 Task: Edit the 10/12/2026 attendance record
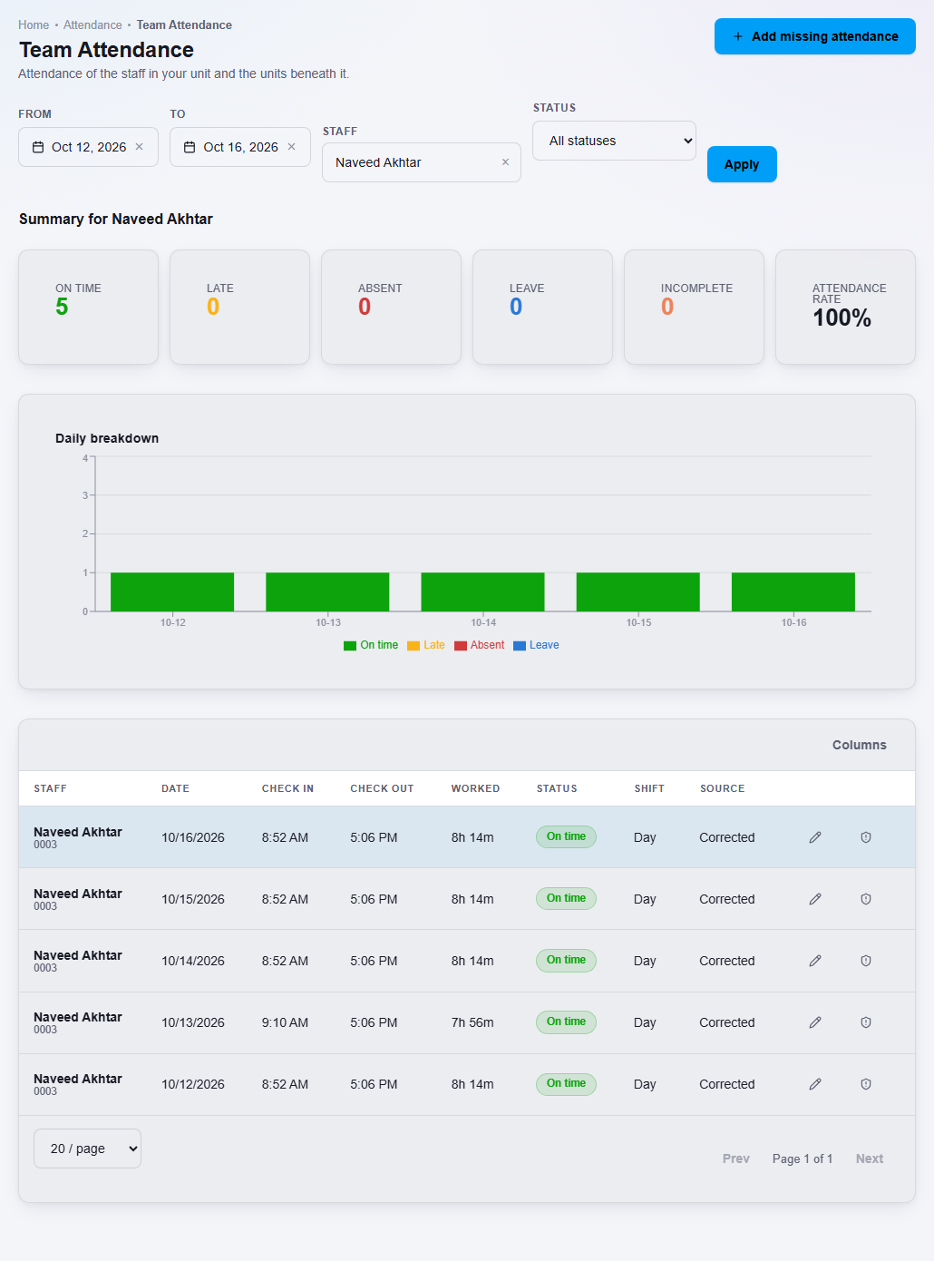point(815,1084)
